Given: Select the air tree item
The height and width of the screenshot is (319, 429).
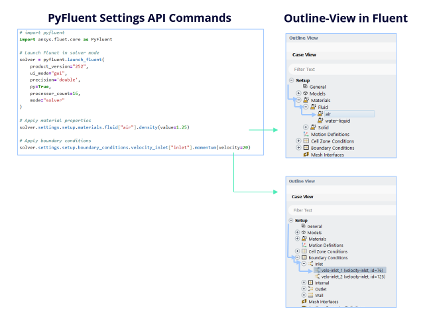Looking at the screenshot, I should [349, 114].
